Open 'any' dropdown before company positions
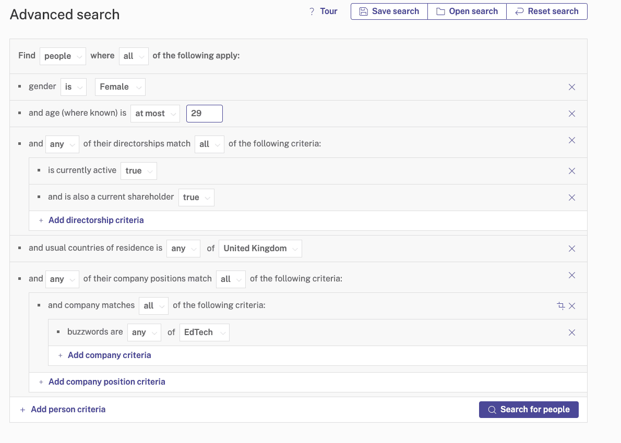621x443 pixels. tap(62, 279)
